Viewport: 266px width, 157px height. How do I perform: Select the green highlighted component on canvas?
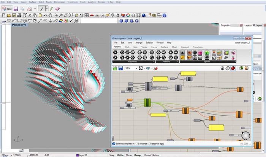147,103
